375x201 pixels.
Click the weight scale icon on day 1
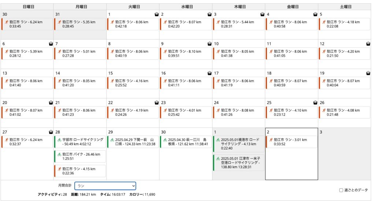click(x=157, y=14)
